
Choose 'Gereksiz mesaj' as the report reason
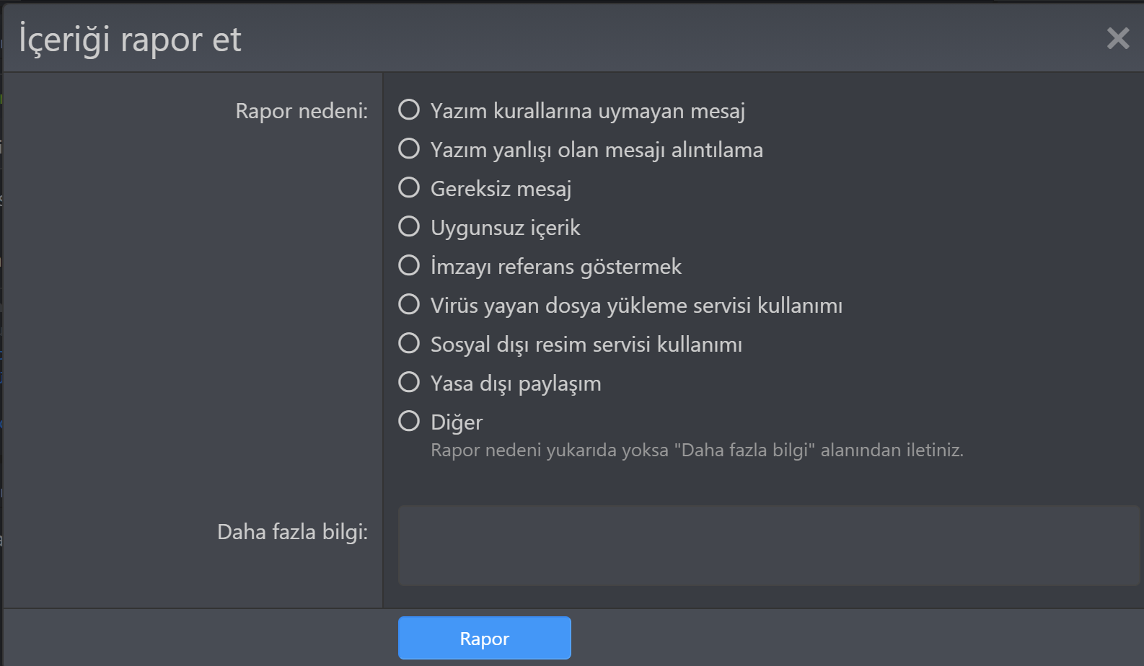tap(409, 187)
